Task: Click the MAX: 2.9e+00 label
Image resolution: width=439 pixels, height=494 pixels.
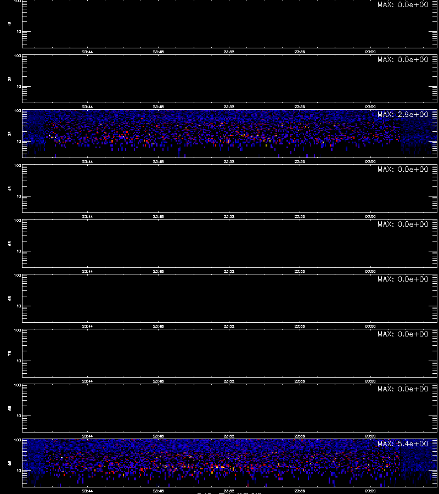Action: pos(403,114)
